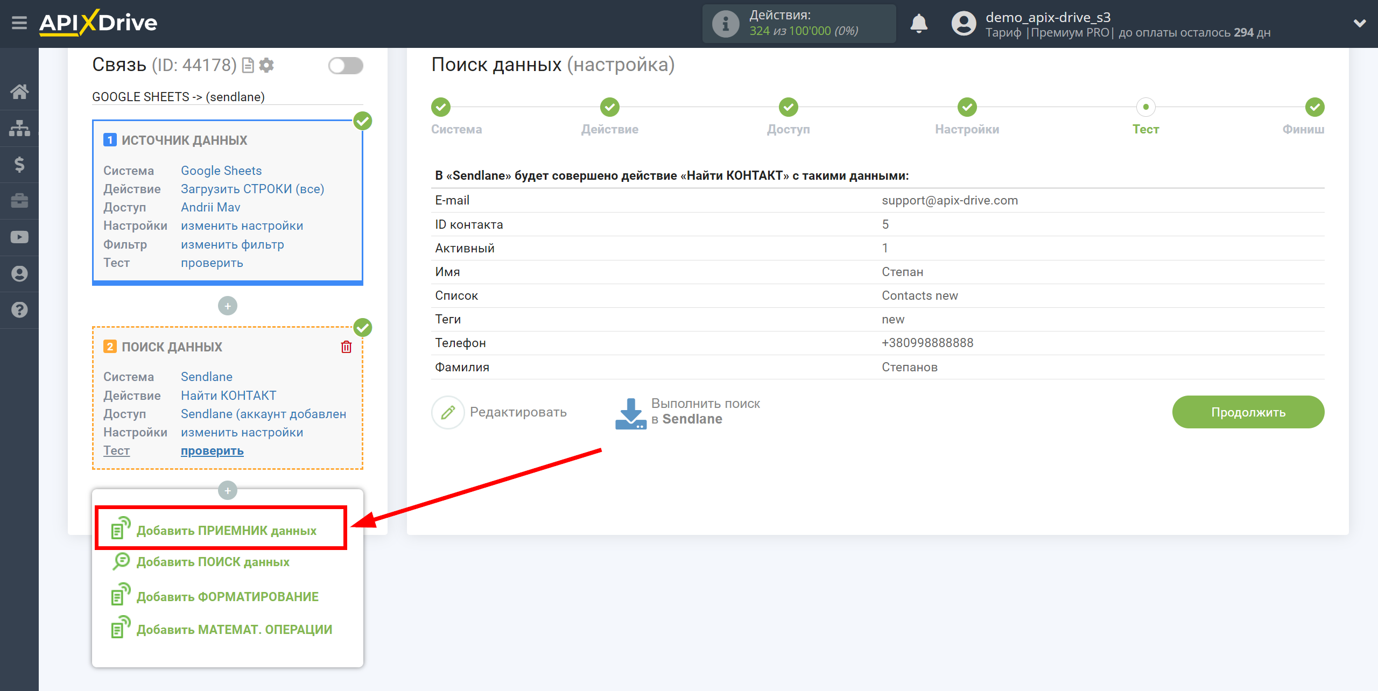Click the document icon beside connection ID

tap(248, 65)
